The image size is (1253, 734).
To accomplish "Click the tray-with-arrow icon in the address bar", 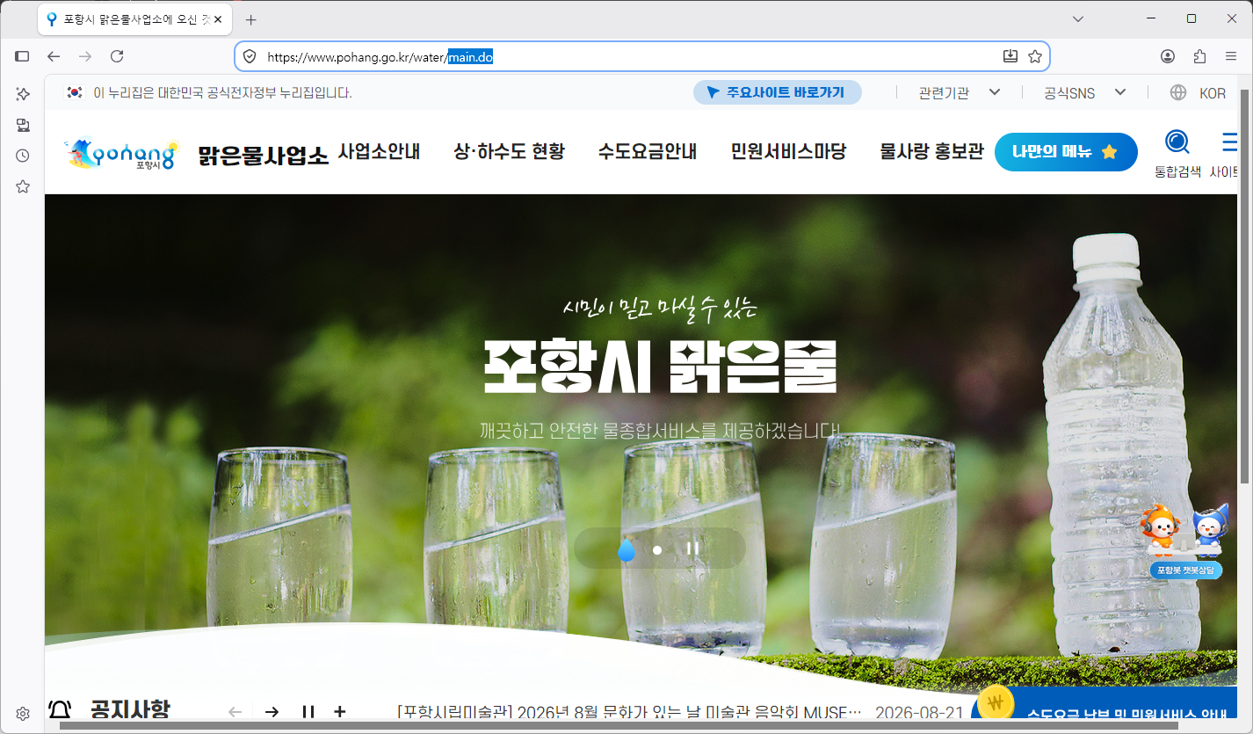I will (x=1010, y=56).
